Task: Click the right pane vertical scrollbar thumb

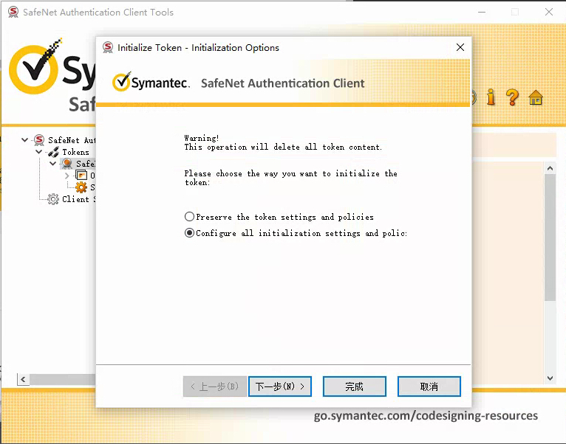Action: tap(550, 237)
